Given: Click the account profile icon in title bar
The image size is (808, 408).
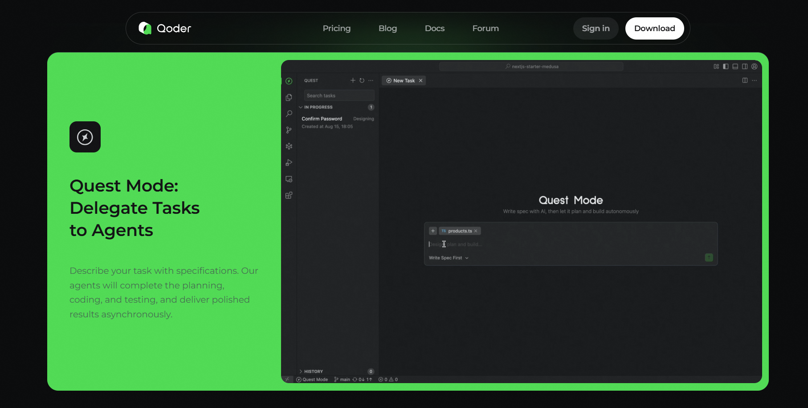Looking at the screenshot, I should coord(754,67).
